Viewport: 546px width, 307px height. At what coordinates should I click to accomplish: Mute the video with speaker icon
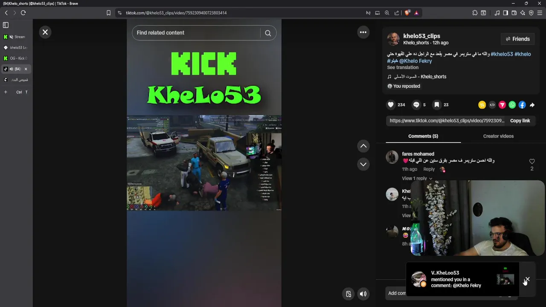pos(363,294)
